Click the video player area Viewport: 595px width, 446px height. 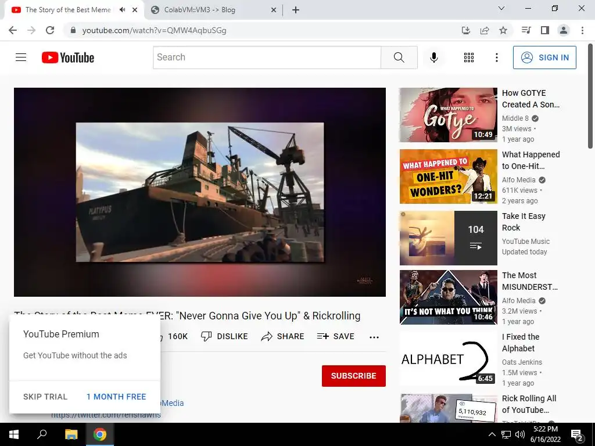pos(200,192)
